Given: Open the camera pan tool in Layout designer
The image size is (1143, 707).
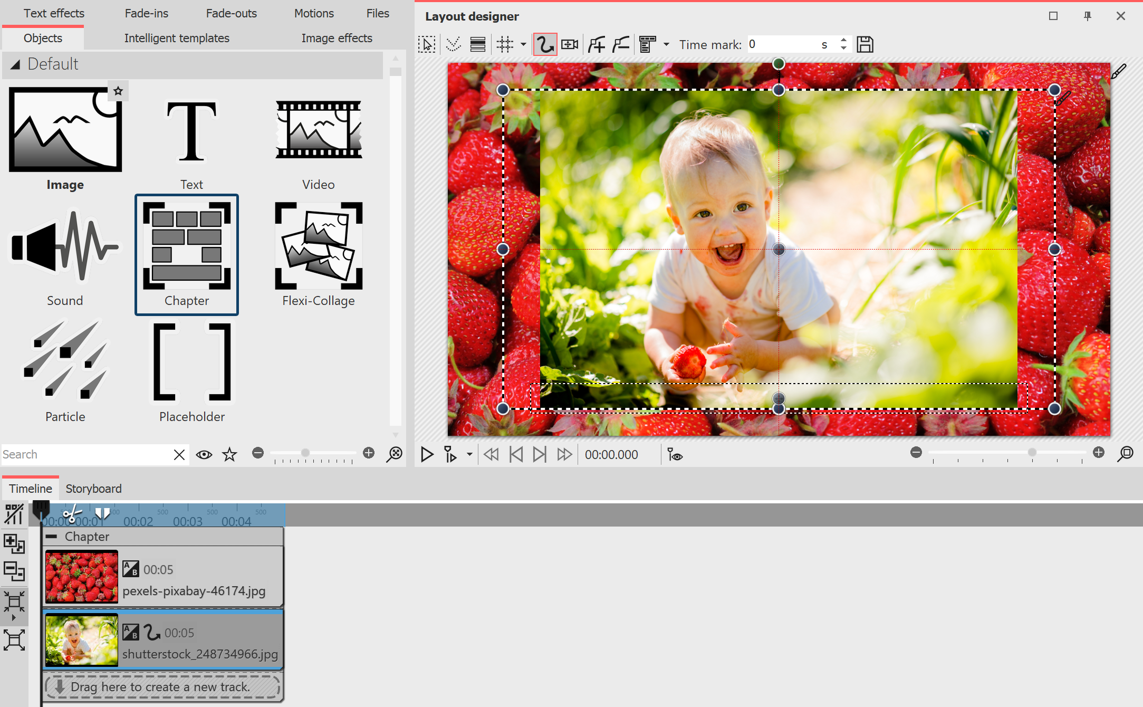Looking at the screenshot, I should tap(569, 44).
